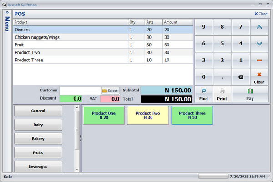
Task: Tap number 7 on the keypad
Action: coord(241,27)
